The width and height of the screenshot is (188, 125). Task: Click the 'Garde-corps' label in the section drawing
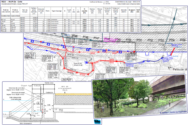pos(49,83)
